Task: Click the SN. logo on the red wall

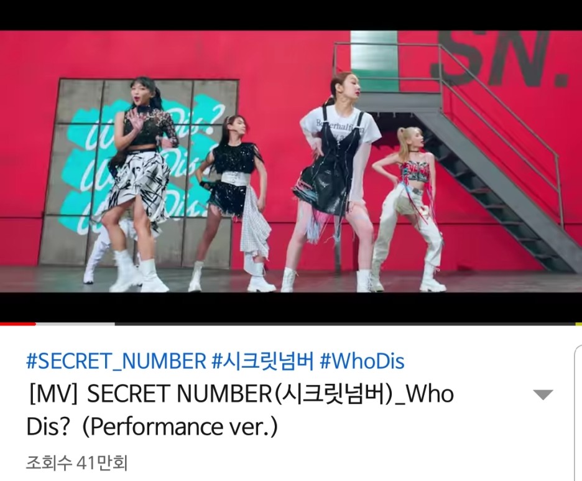Action: [x=499, y=58]
